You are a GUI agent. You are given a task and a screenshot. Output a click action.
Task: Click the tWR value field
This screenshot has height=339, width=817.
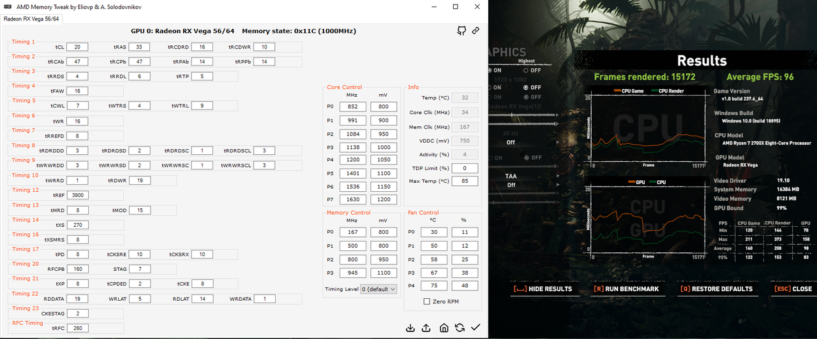[78, 121]
